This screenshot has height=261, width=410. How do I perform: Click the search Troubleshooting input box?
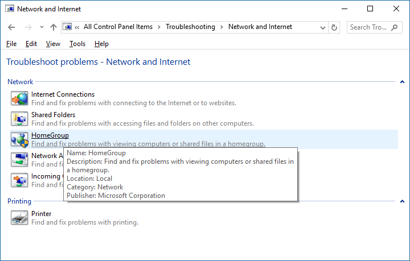point(371,27)
